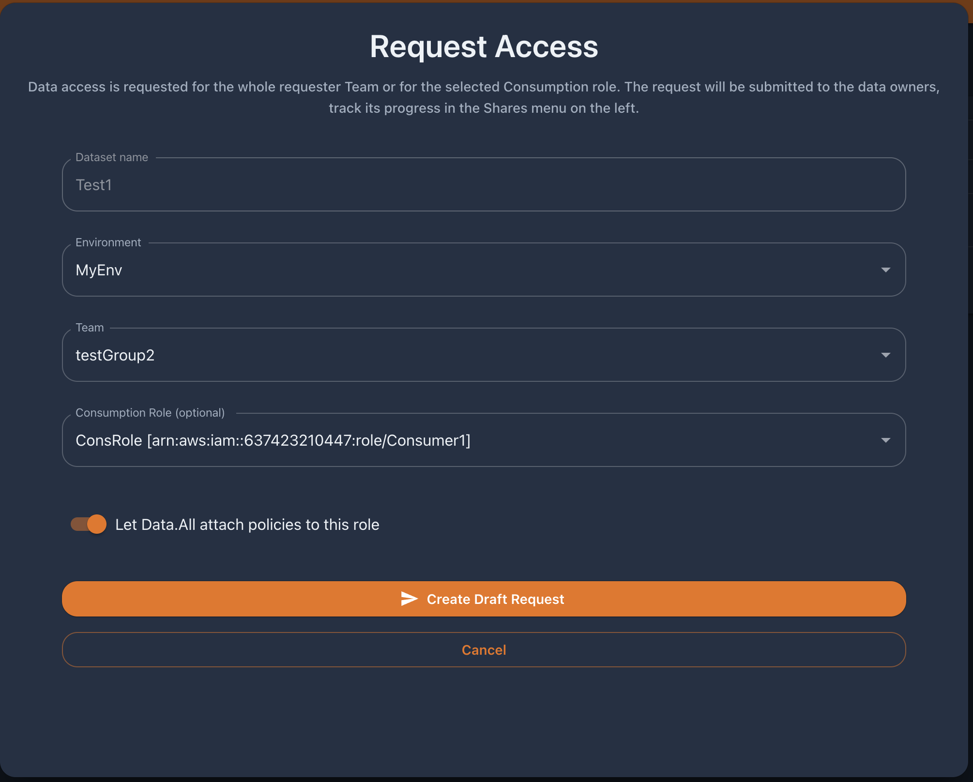Click the Request Access dialog title
973x782 pixels.
point(484,47)
